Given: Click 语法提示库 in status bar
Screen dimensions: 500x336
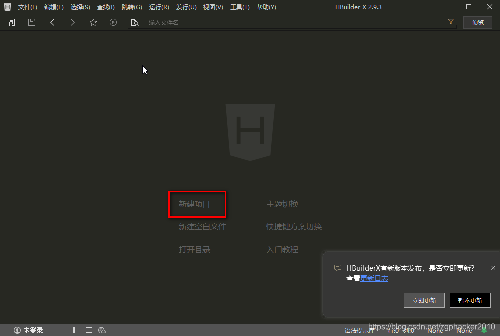Looking at the screenshot, I should coord(359,331).
